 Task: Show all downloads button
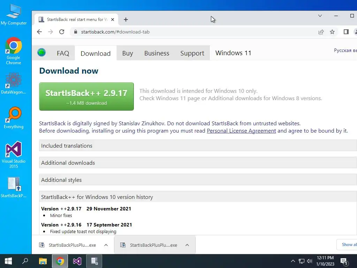pos(347,245)
